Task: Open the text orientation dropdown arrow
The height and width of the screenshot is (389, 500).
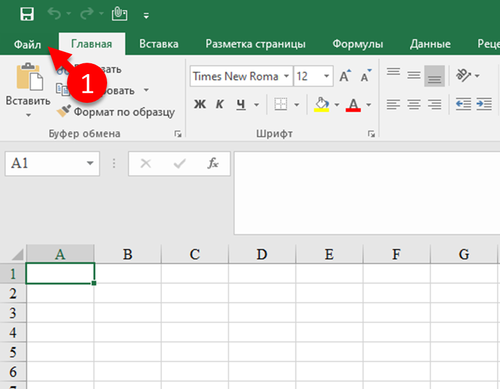Action: click(477, 76)
